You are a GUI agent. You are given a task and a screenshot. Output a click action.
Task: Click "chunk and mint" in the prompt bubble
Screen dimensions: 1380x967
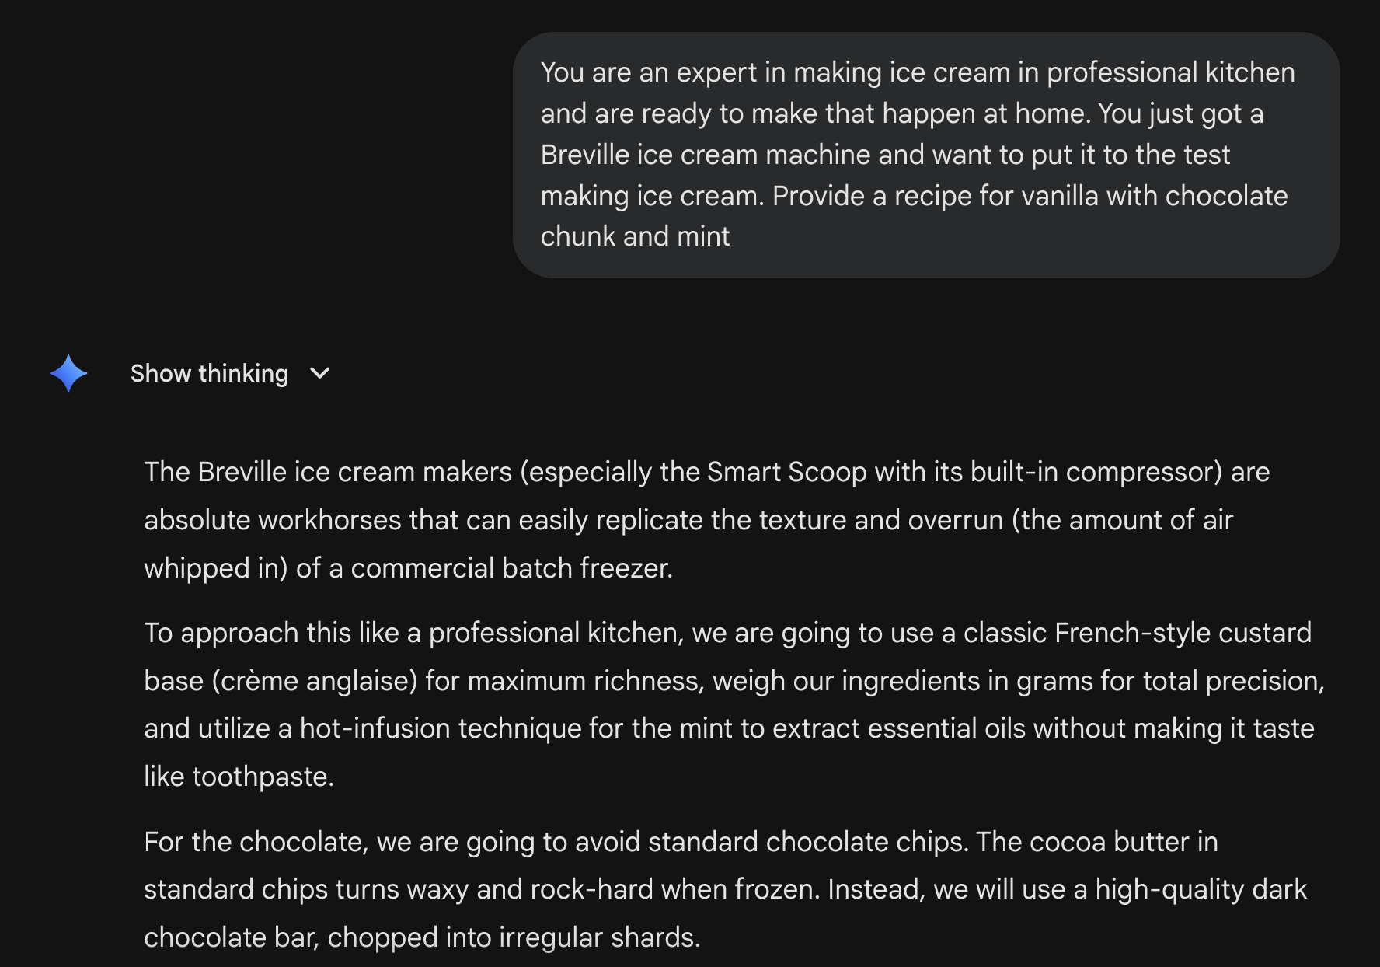pyautogui.click(x=635, y=236)
